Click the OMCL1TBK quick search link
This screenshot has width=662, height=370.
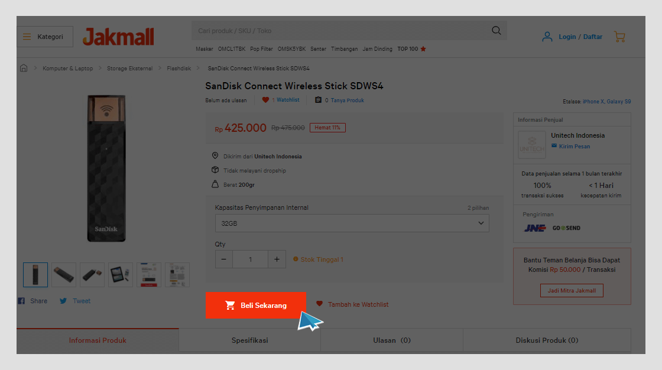coord(231,49)
